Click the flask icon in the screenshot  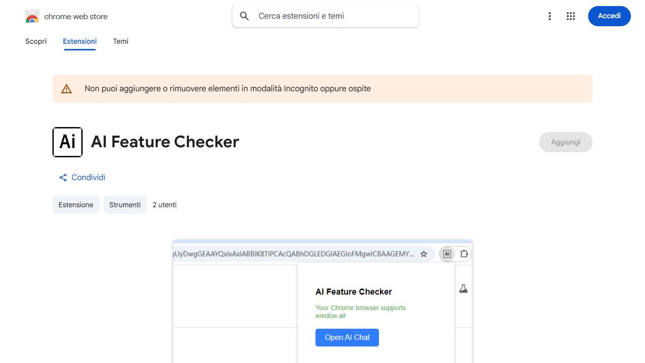pos(463,288)
